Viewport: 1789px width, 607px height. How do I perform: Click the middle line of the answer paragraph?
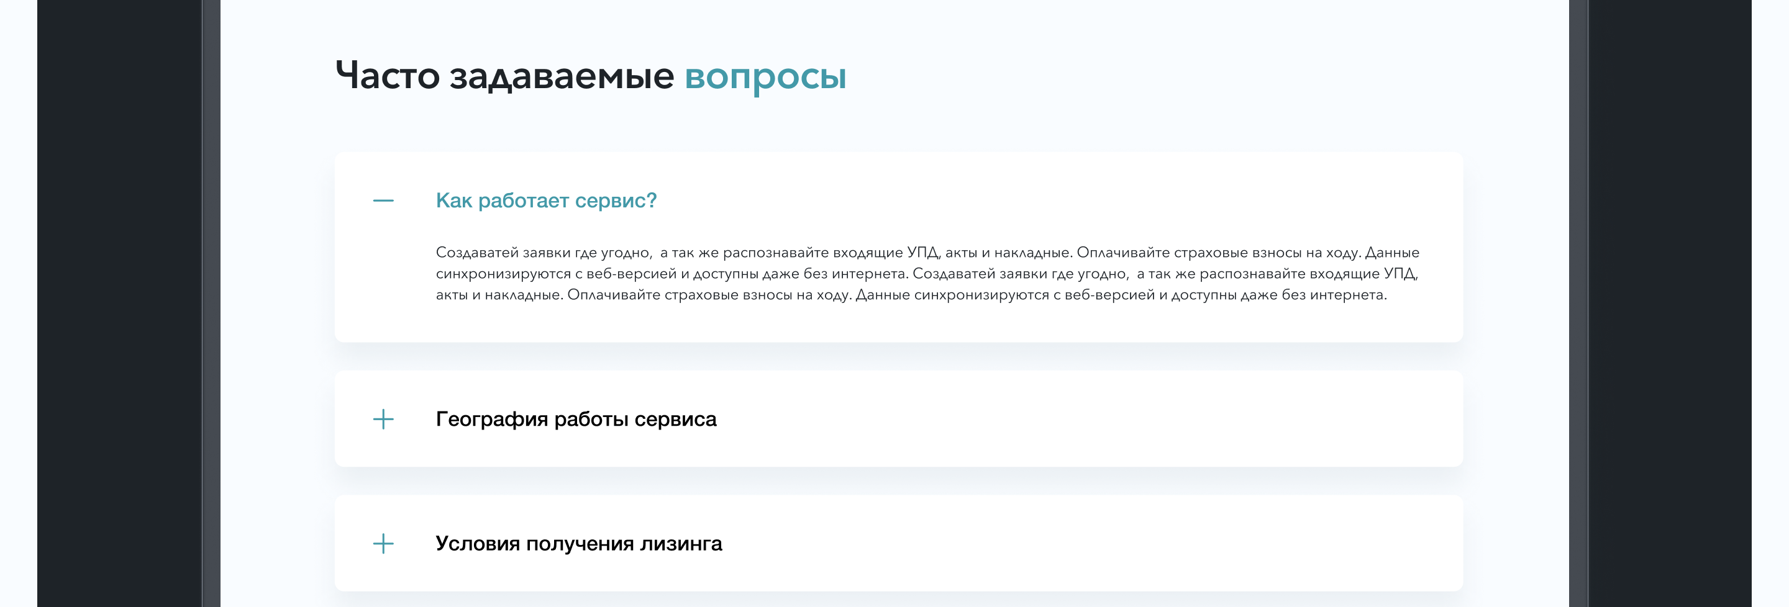tap(927, 274)
